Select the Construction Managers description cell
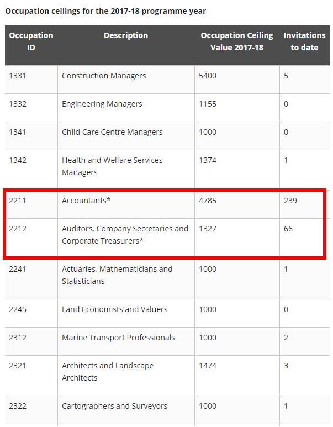Image resolution: width=333 pixels, height=427 pixels. [104, 76]
